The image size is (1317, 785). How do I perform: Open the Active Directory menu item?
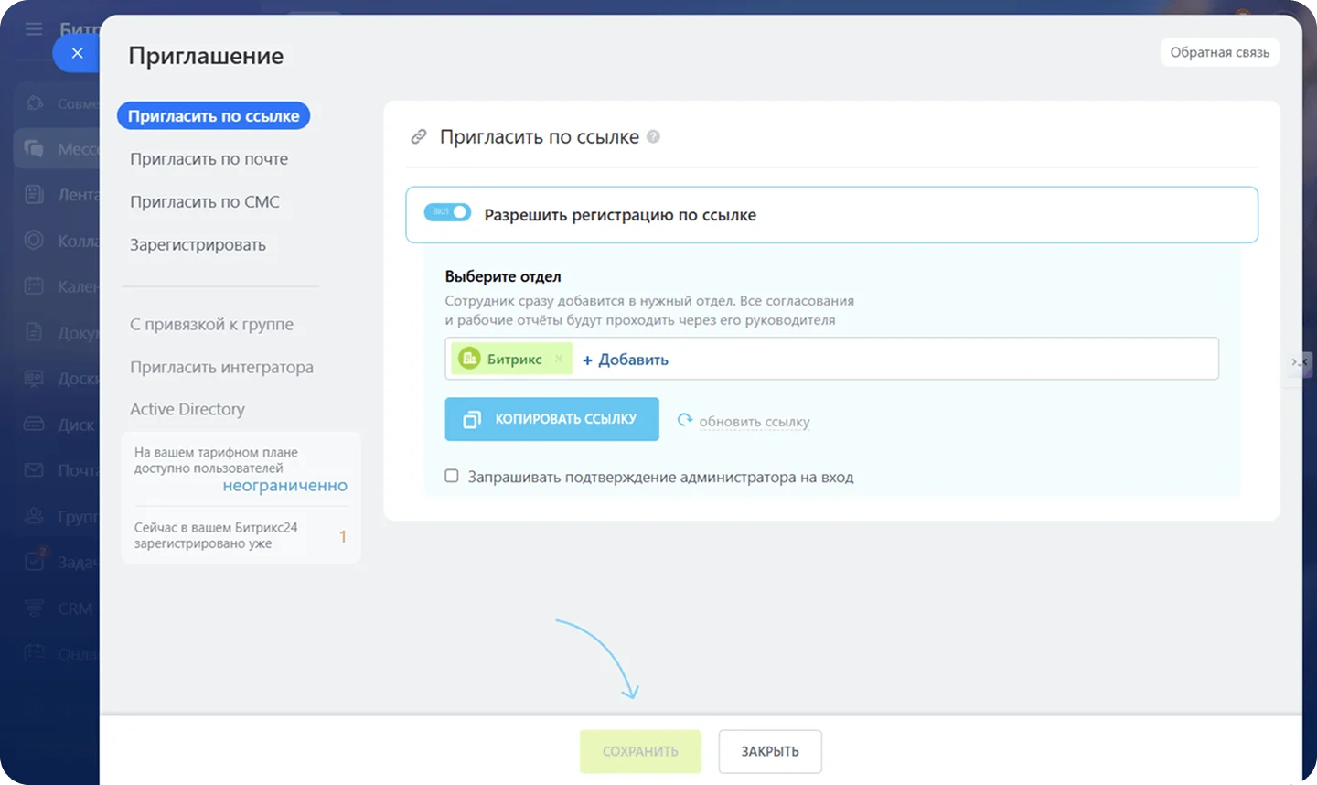[187, 409]
